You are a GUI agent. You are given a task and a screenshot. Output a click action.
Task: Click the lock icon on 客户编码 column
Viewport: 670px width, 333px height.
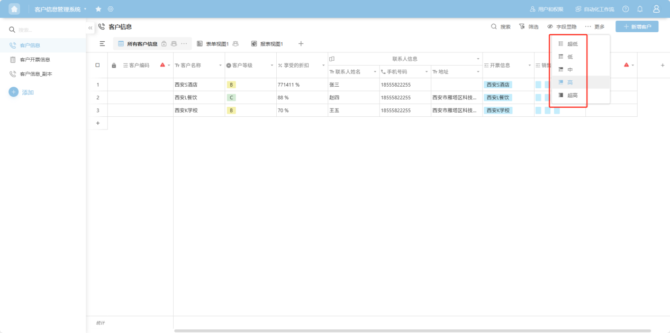pyautogui.click(x=114, y=66)
